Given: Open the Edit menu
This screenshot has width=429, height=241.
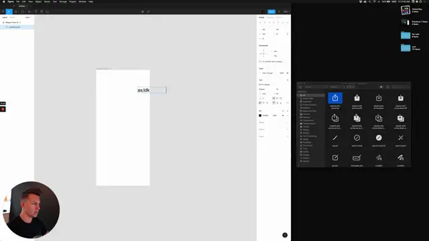Looking at the screenshot, I should [24, 1].
